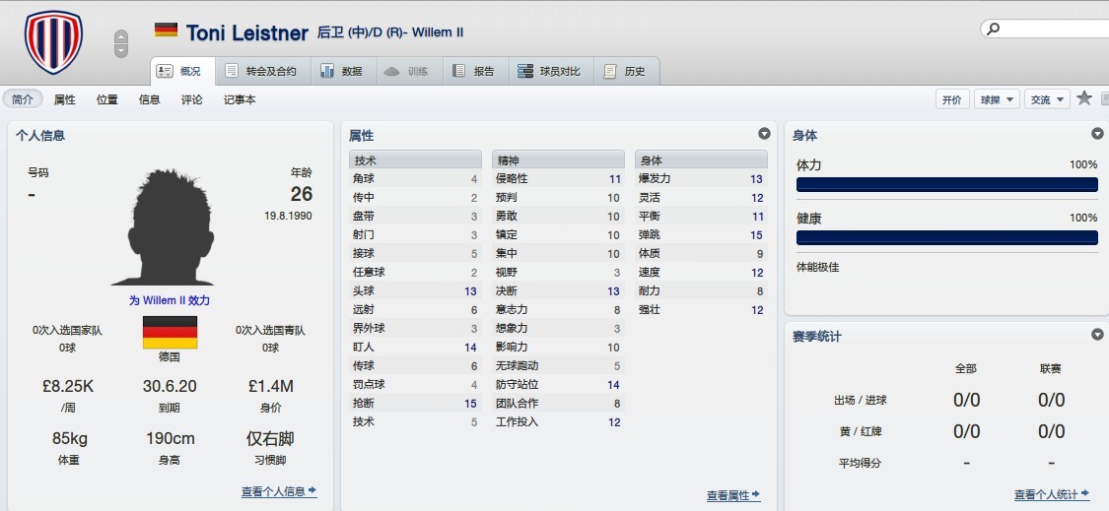
Task: Click in the search input field
Action: click(x=1054, y=29)
